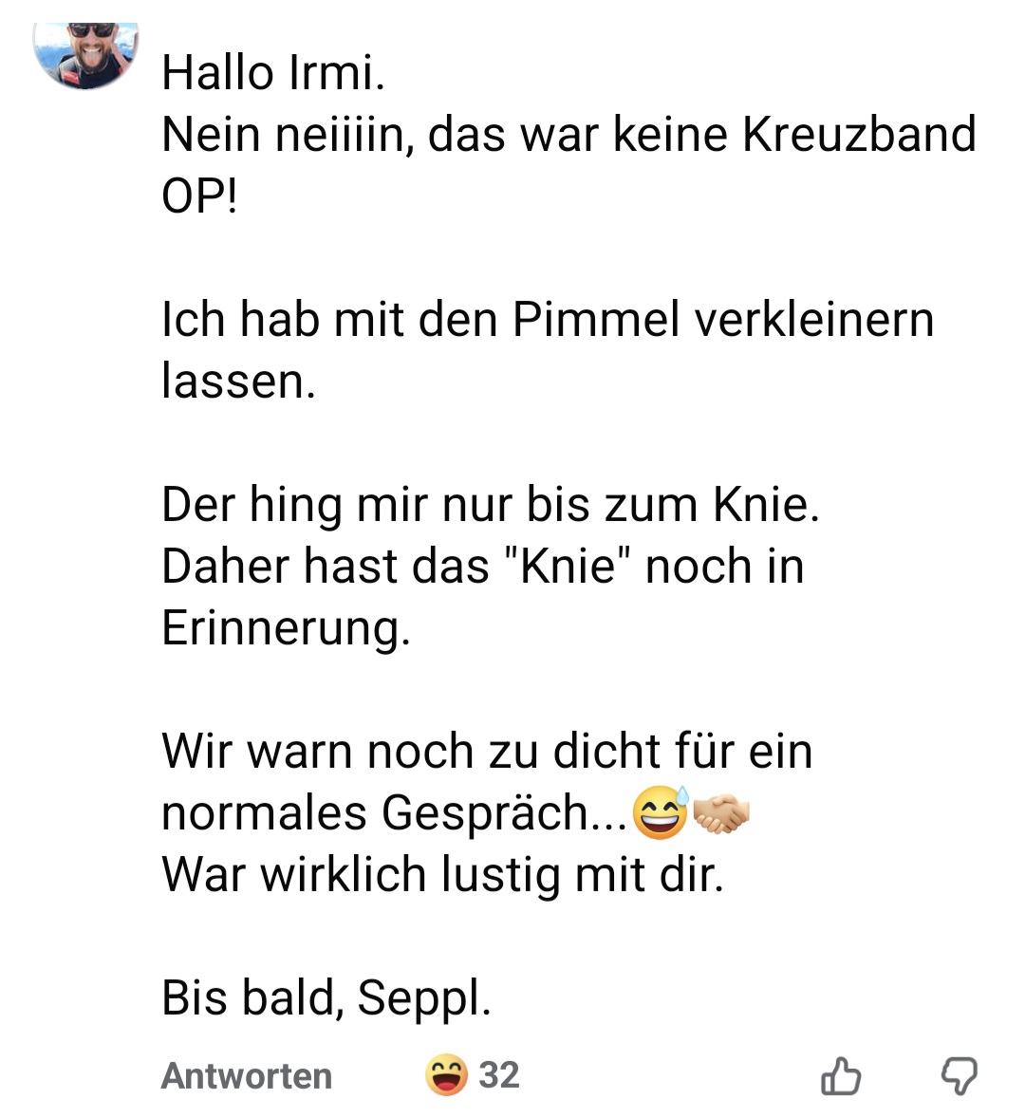Click the line starting "Ich hab mit den"
This screenshot has height=1118, width=1025.
tap(548, 320)
